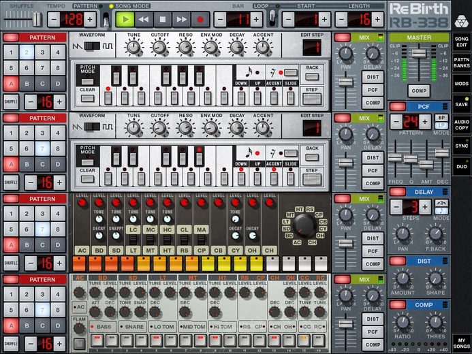This screenshot has width=472, height=354.
Task: Adjust the Master volume fader
Action: pyautogui.click(x=419, y=54)
